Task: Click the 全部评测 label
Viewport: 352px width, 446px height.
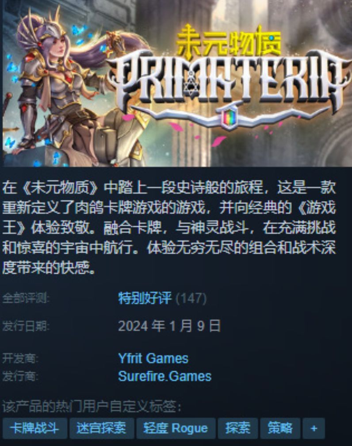Action: (x=26, y=298)
